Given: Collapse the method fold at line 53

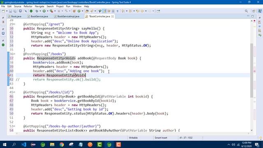Looking at the screenshot, I should [14, 126].
